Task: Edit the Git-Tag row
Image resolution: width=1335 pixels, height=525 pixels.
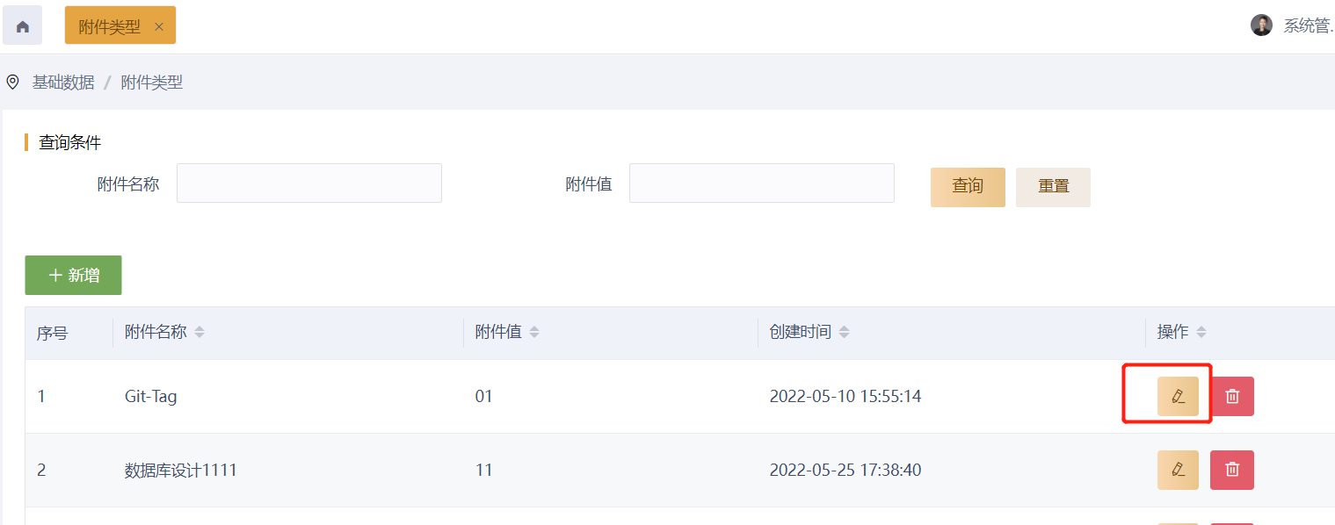Action: coord(1178,396)
